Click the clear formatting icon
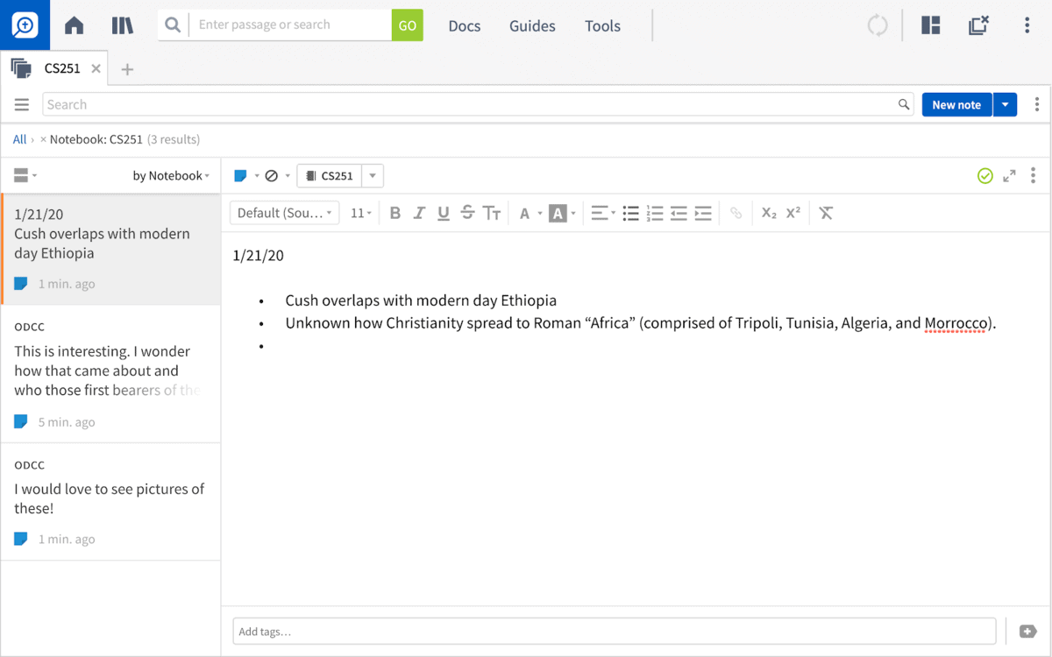1052x657 pixels. pyautogui.click(x=825, y=213)
